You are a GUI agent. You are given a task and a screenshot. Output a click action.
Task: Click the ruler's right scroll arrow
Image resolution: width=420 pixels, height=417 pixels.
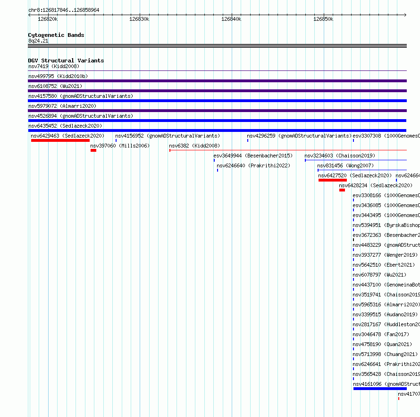pyautogui.click(x=405, y=15)
